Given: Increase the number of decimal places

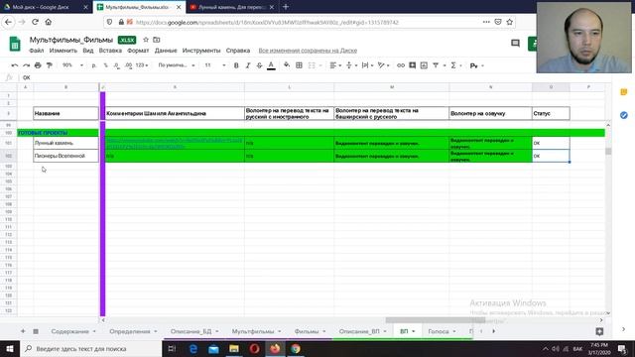Looking at the screenshot, I should 128,65.
